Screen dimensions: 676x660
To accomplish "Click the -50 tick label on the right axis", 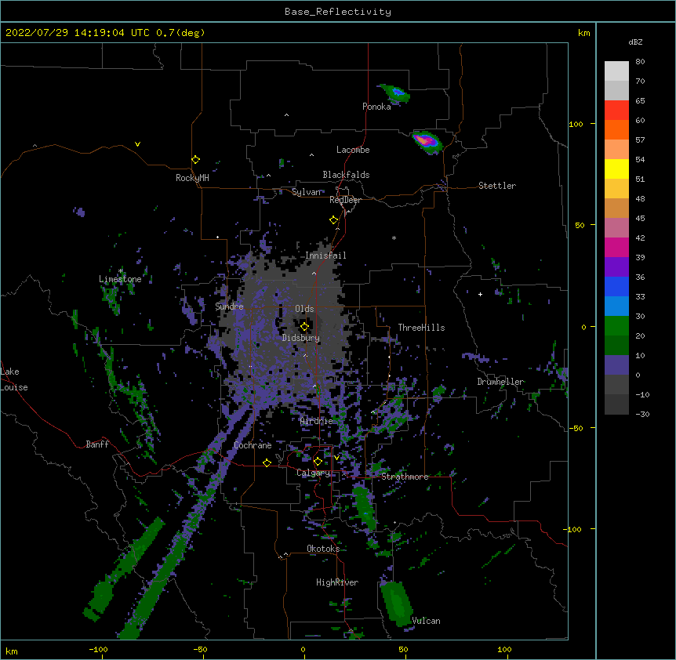I will [576, 428].
